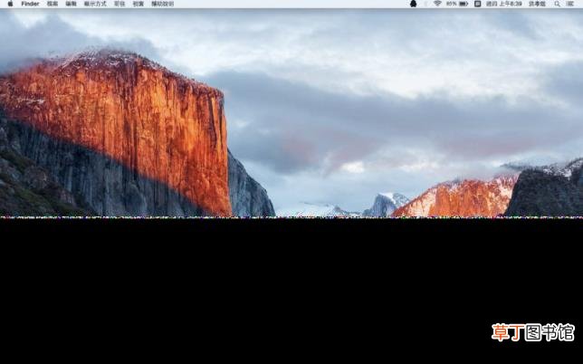
Task: Click the QQ penguin status icon
Action: point(413,4)
